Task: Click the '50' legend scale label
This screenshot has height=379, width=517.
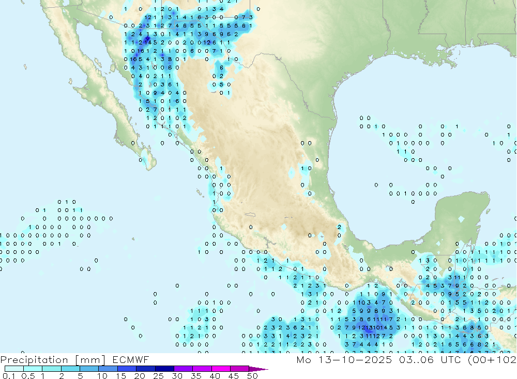Action: [253, 376]
